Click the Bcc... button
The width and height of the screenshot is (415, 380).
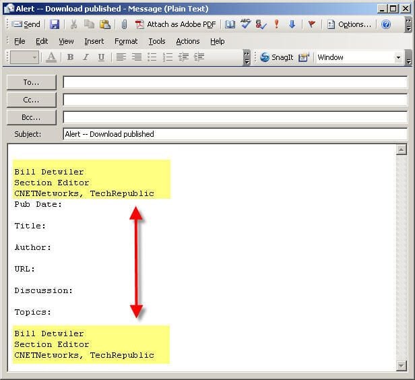[31, 117]
